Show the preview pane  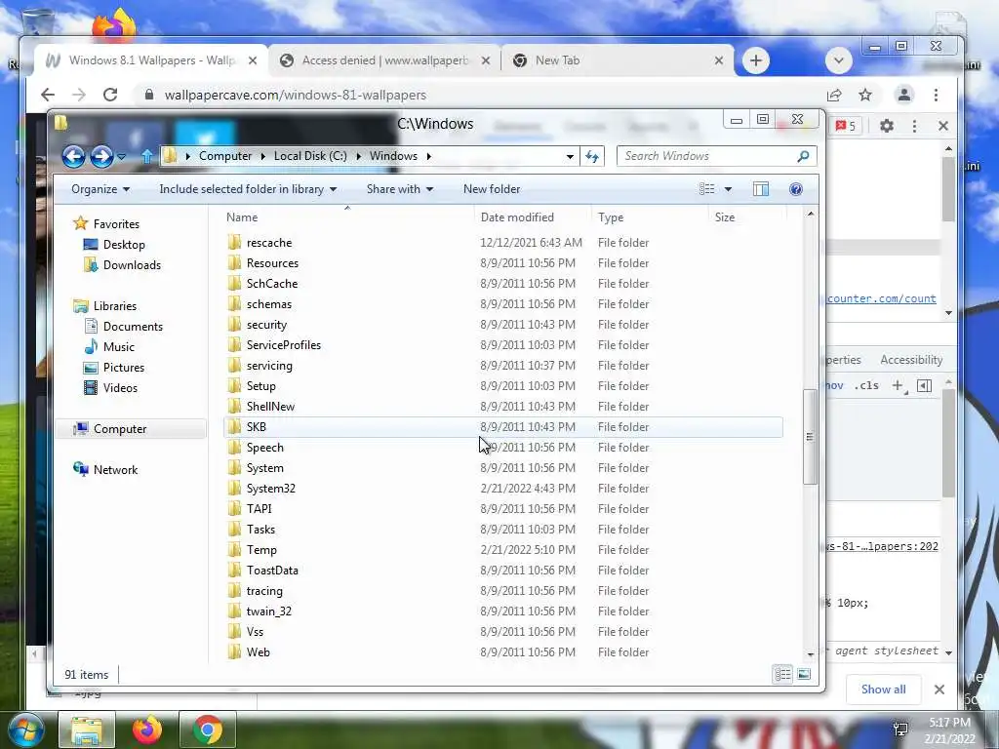(761, 189)
